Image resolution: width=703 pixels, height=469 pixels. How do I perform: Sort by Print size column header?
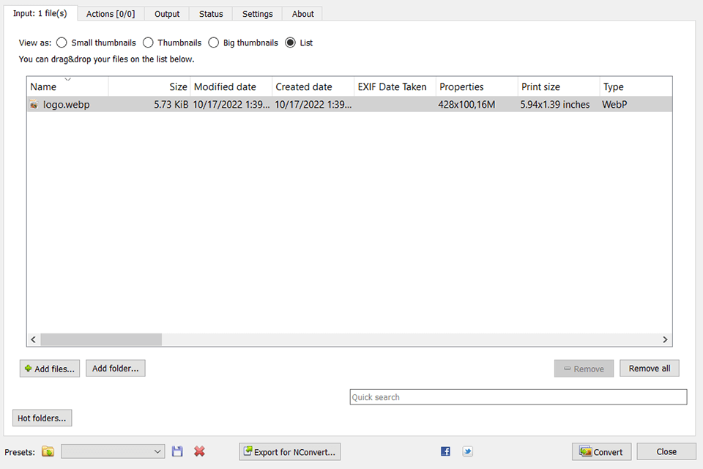[559, 86]
